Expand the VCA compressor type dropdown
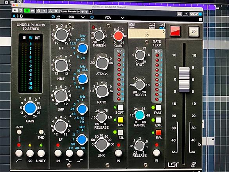 [123, 18]
